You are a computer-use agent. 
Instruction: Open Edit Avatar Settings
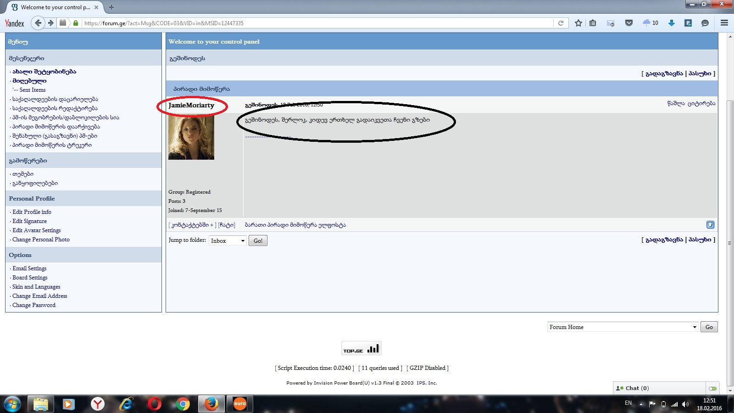coord(37,230)
